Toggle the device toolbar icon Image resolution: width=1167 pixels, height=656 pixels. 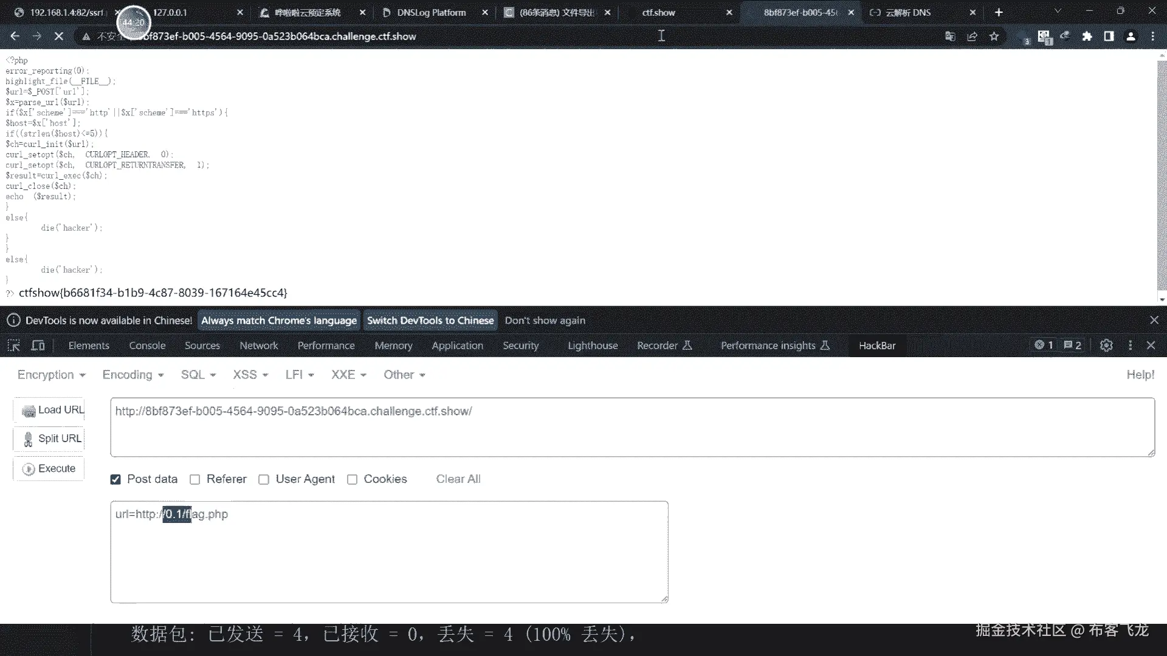[x=38, y=346]
